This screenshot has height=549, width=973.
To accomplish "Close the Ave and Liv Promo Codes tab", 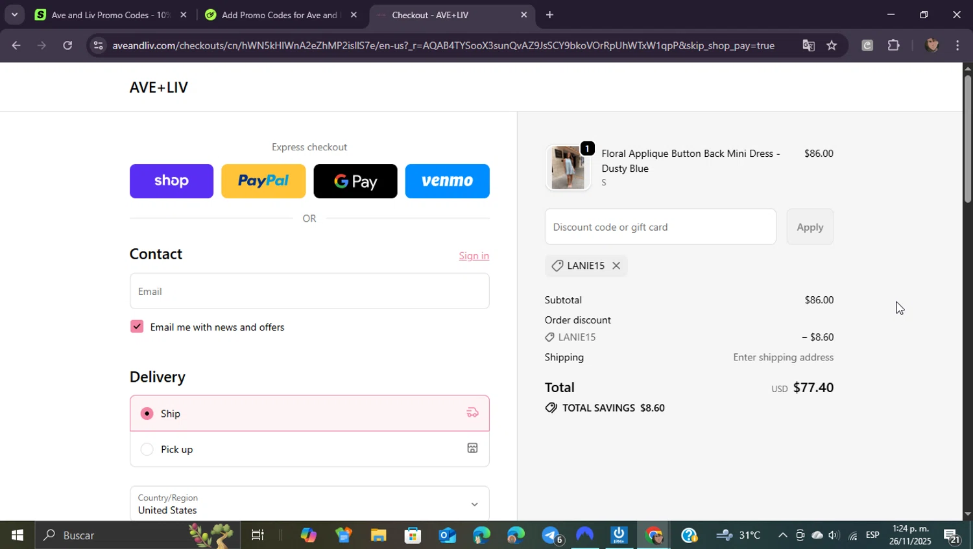I will coord(184,15).
